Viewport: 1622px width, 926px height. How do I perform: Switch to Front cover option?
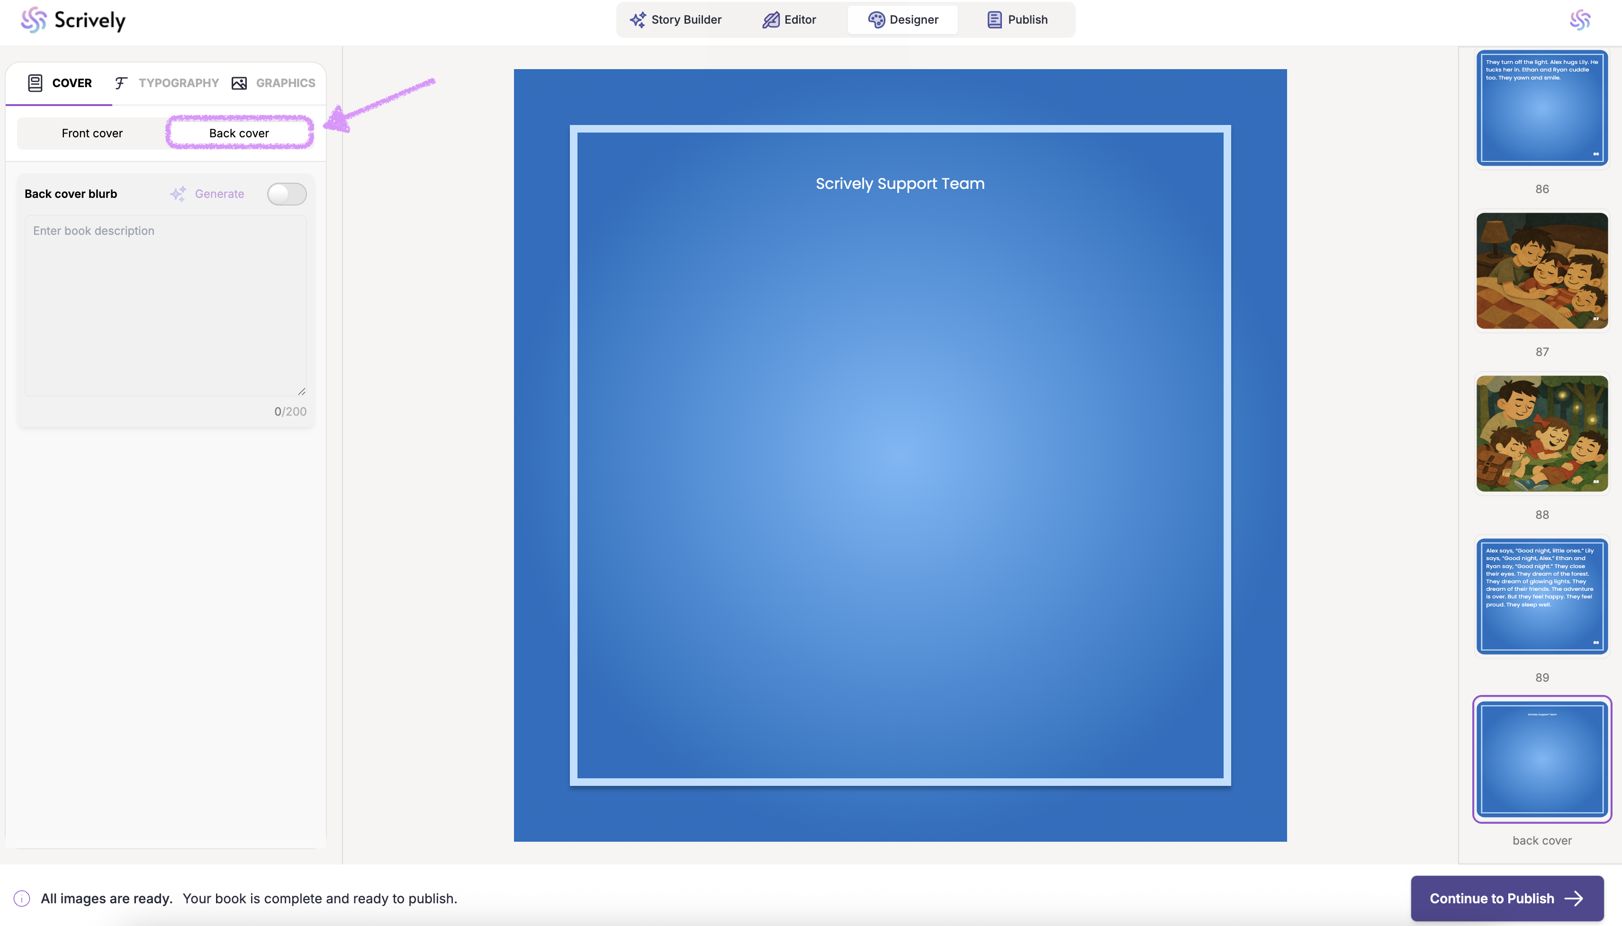[x=92, y=133]
